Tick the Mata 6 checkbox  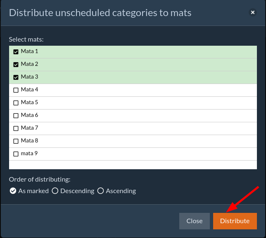[x=16, y=116]
